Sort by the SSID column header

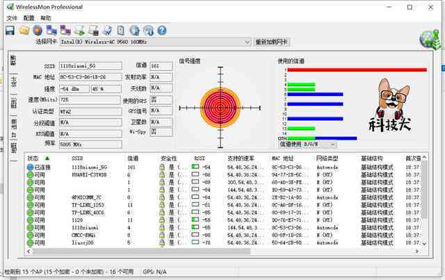point(77,158)
